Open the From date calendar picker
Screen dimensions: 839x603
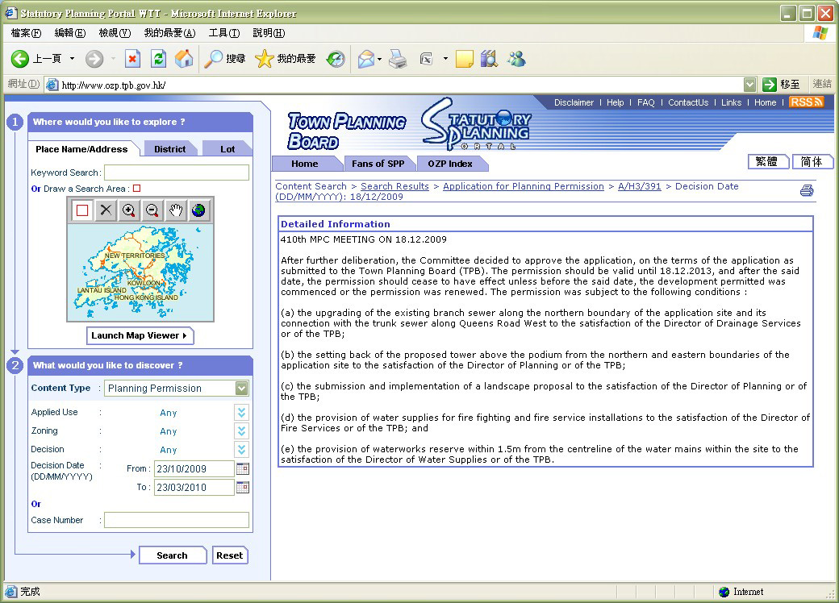pyautogui.click(x=243, y=469)
